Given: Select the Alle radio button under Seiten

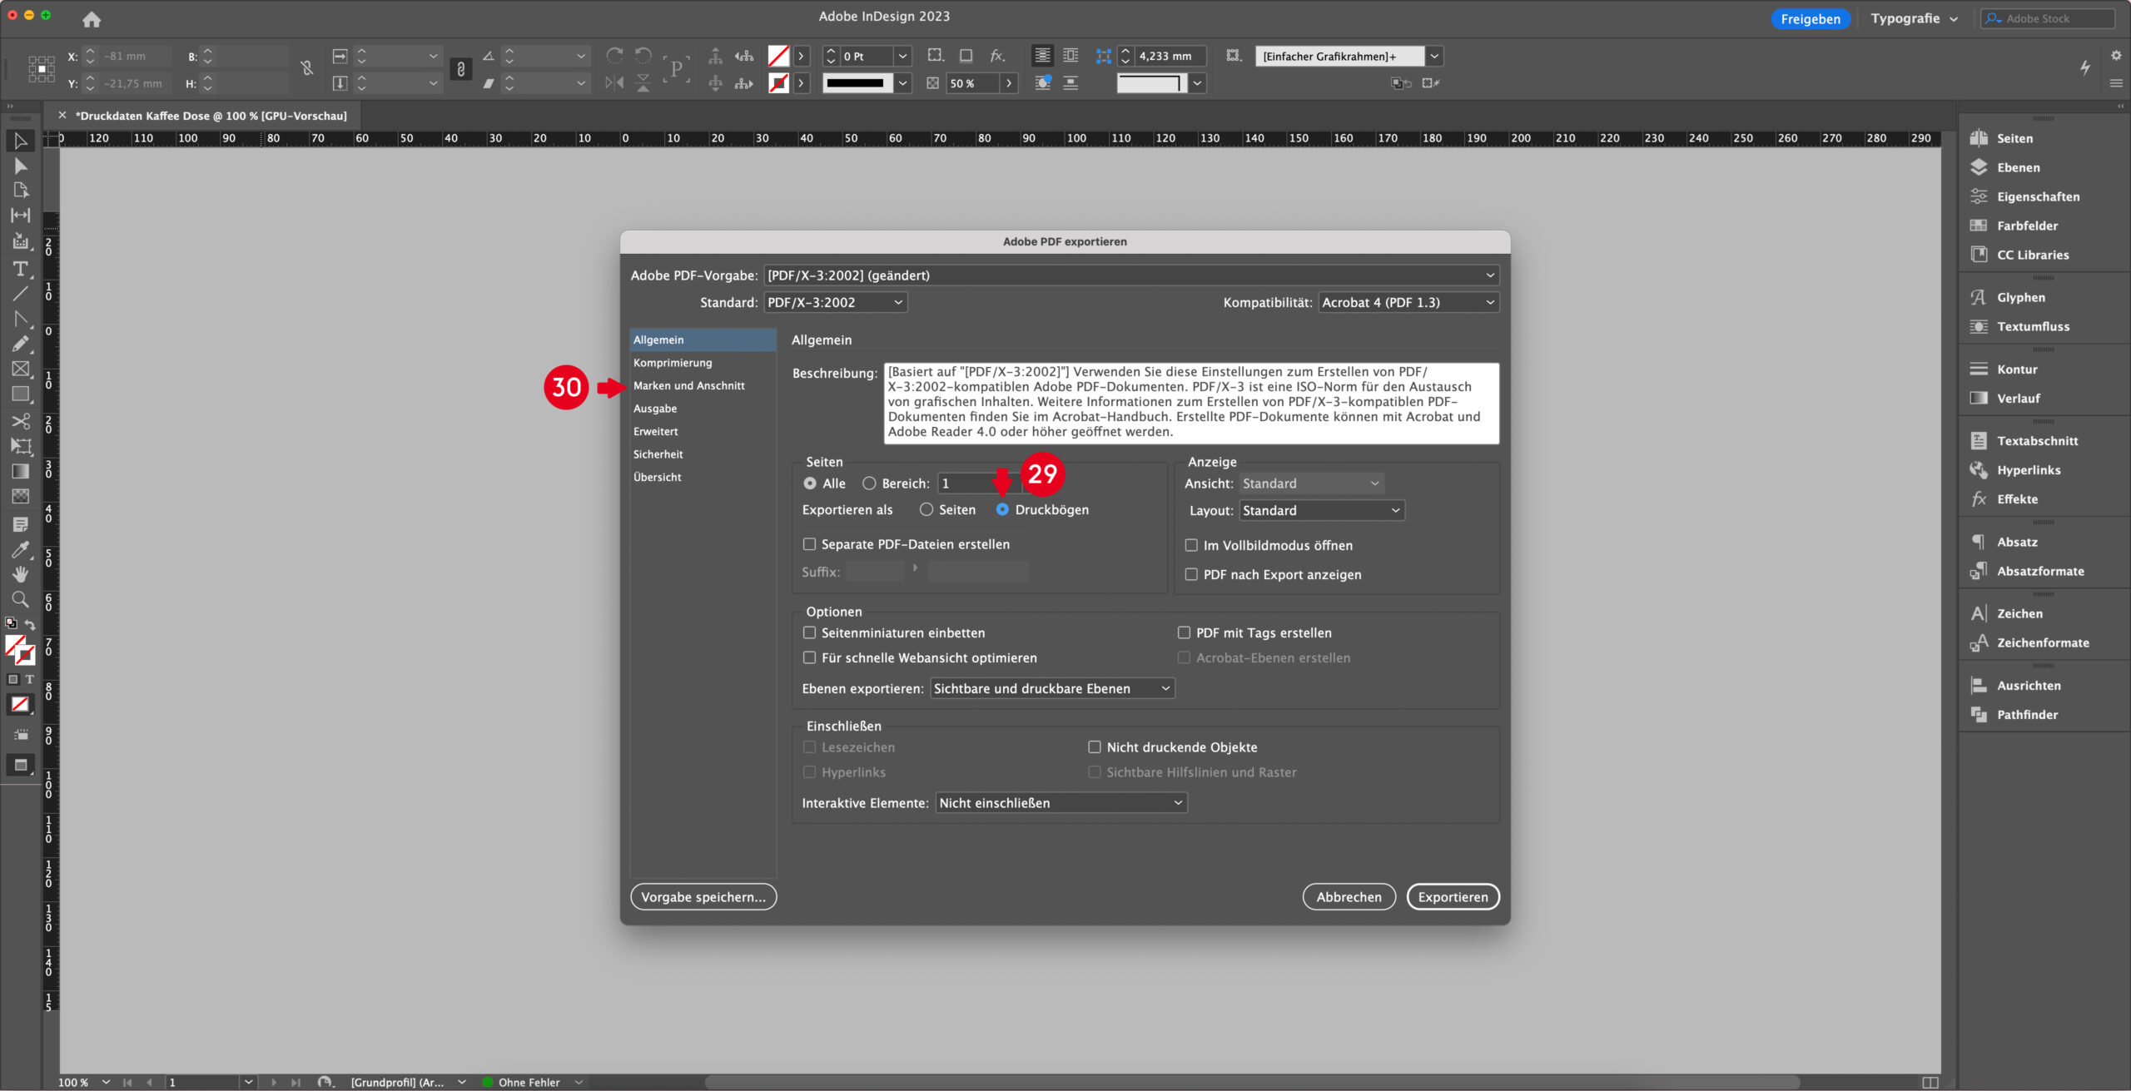Looking at the screenshot, I should tap(811, 483).
